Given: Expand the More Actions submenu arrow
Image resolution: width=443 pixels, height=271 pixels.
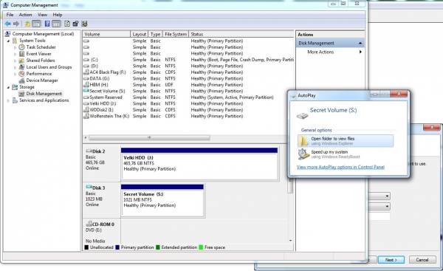Looking at the screenshot, I should pyautogui.click(x=360, y=52).
